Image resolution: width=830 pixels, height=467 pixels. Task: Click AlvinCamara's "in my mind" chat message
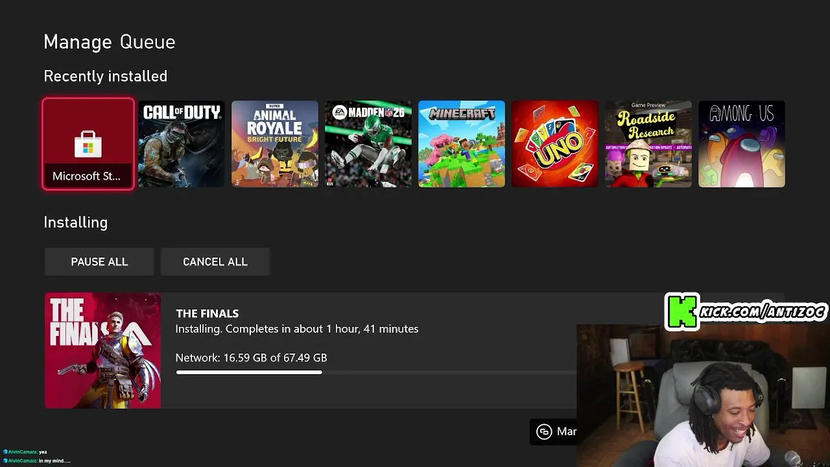click(36, 461)
